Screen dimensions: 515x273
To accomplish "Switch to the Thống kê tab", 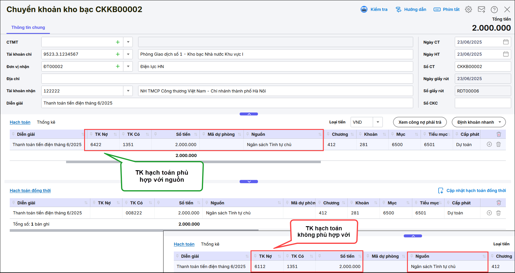I will point(46,122).
